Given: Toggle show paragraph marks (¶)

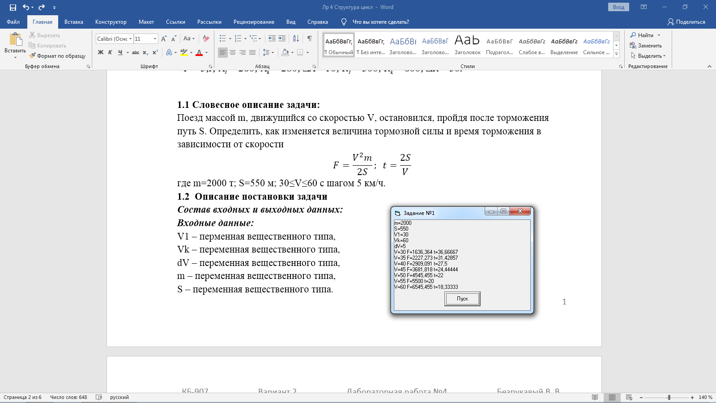Looking at the screenshot, I should point(309,39).
